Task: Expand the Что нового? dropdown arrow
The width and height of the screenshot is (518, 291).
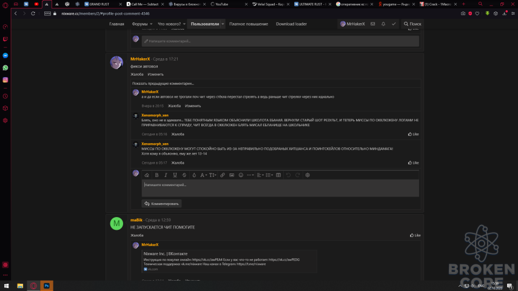Action: click(x=184, y=24)
